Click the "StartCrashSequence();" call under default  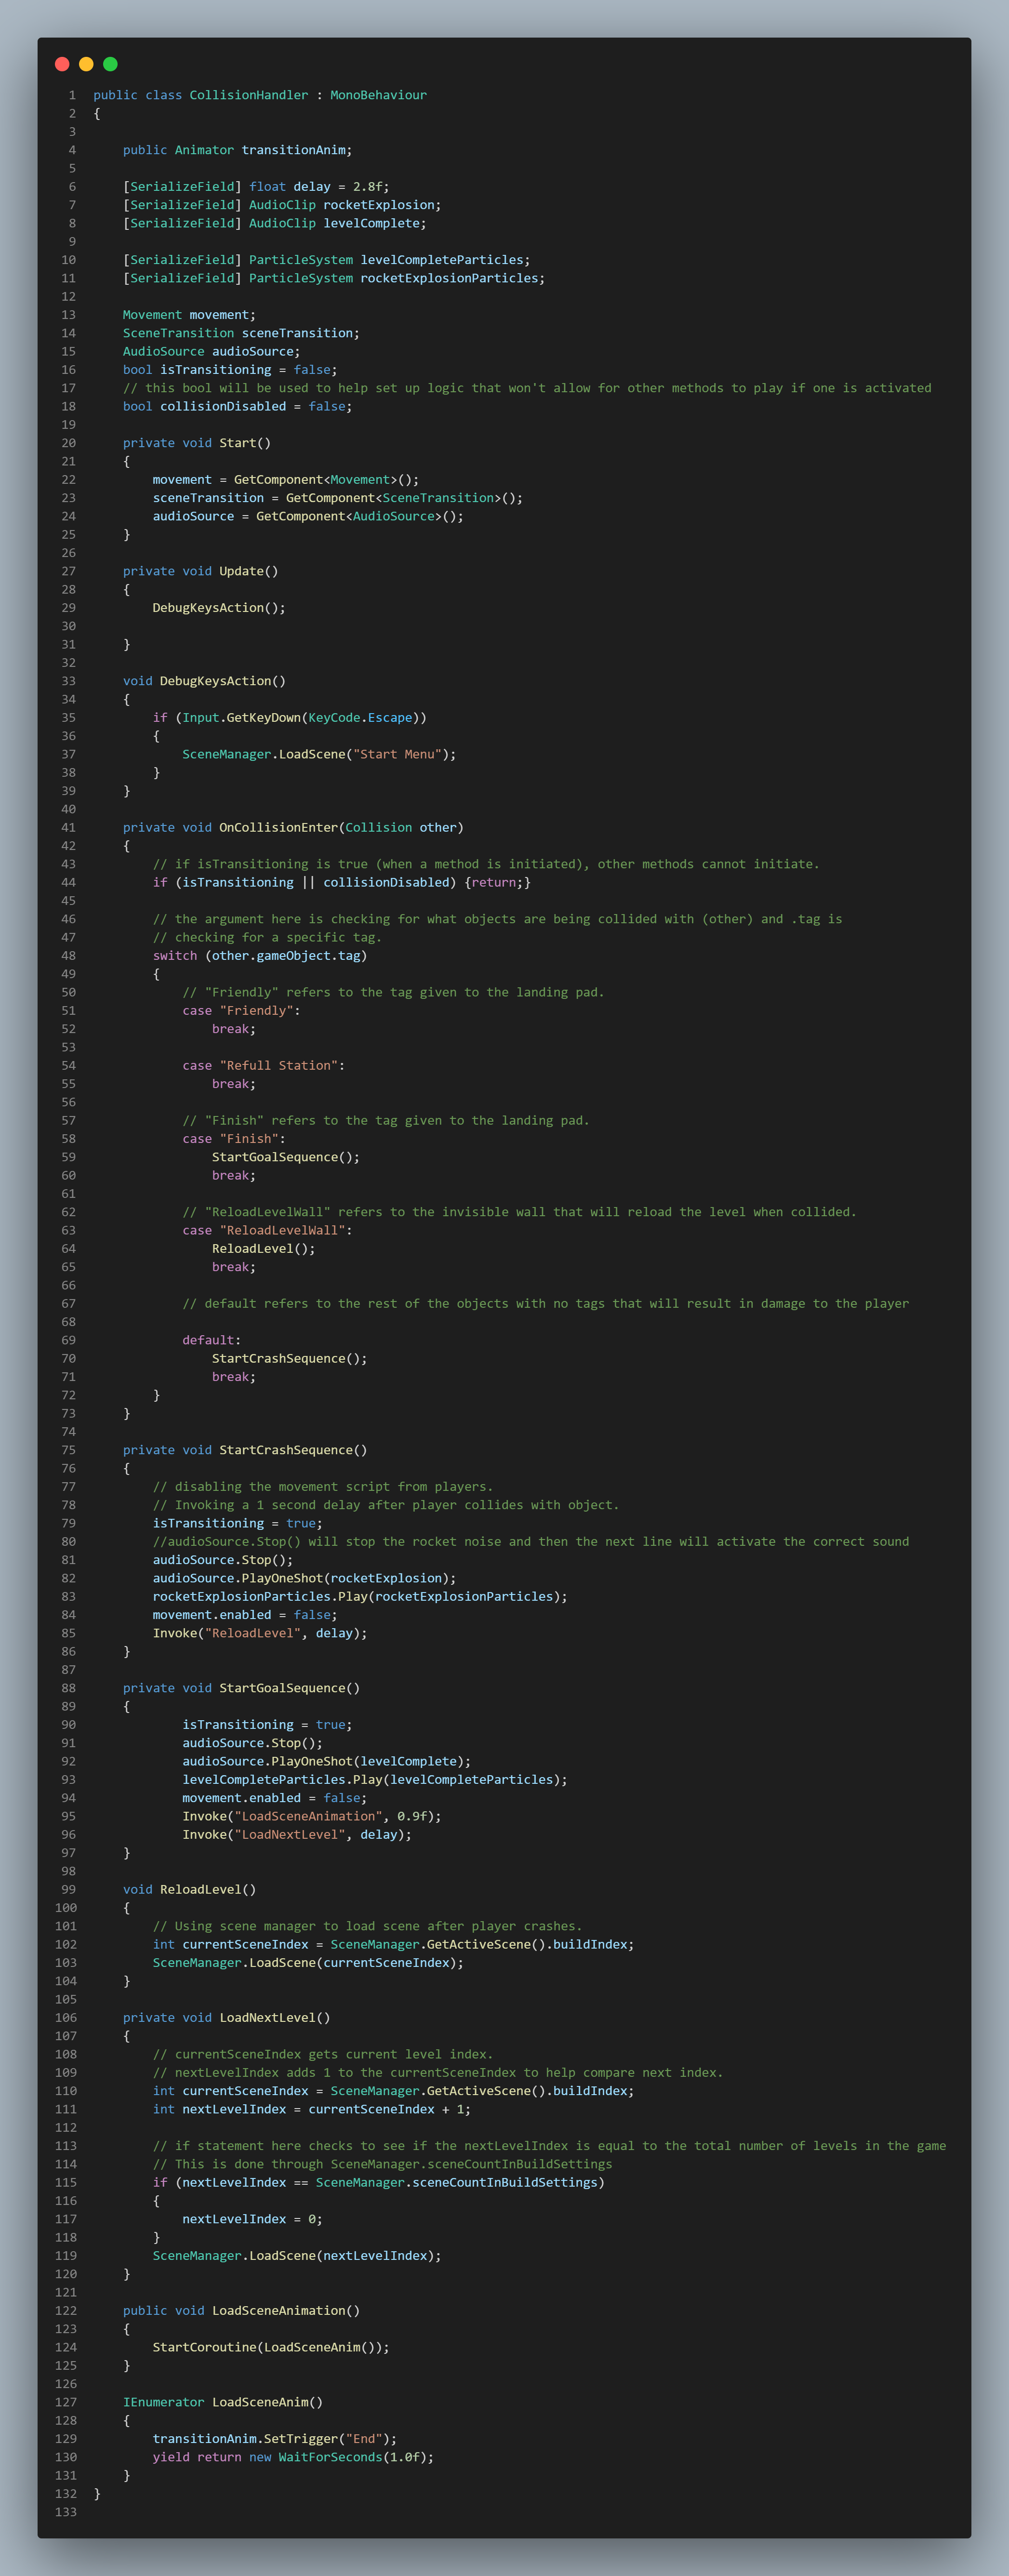(290, 1359)
